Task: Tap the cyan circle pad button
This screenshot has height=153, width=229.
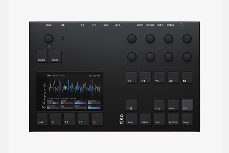Action: [83, 119]
